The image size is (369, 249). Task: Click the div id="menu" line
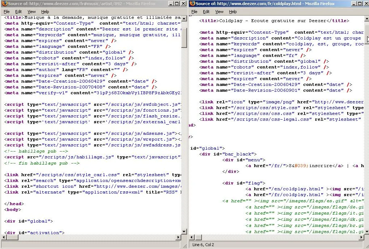click(244, 160)
